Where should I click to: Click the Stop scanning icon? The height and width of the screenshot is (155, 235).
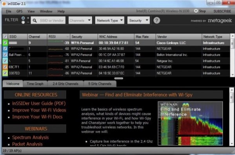tap(196, 11)
